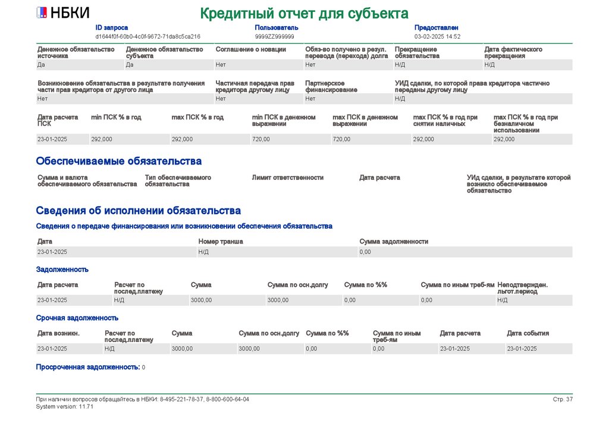Image resolution: width=609 pixels, height=430 pixels.
Task: Click the Дата события value cell
Action: [539, 349]
